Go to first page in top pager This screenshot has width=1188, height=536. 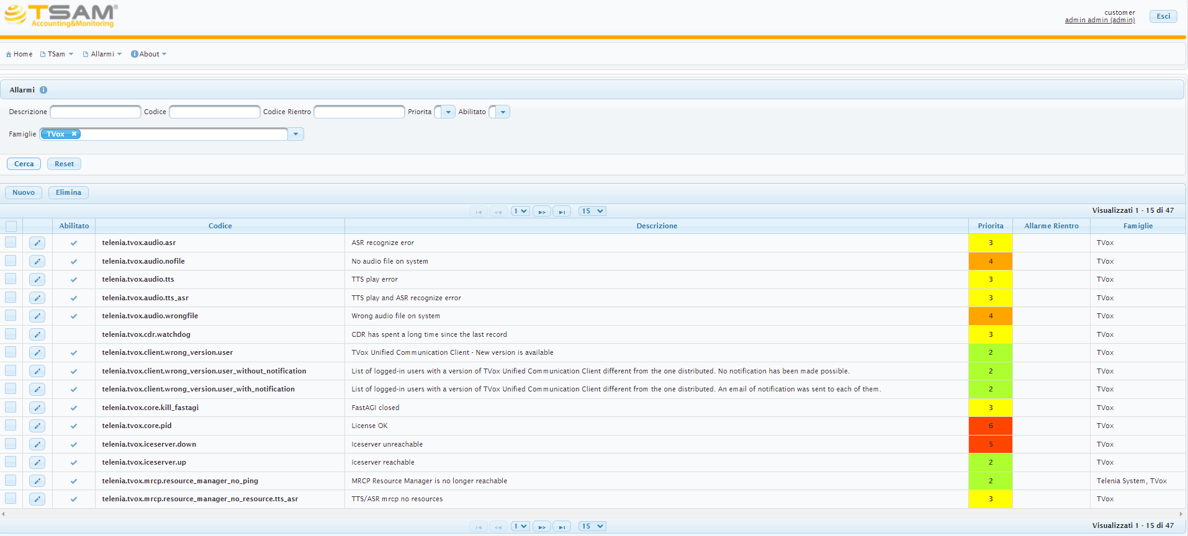(x=479, y=212)
